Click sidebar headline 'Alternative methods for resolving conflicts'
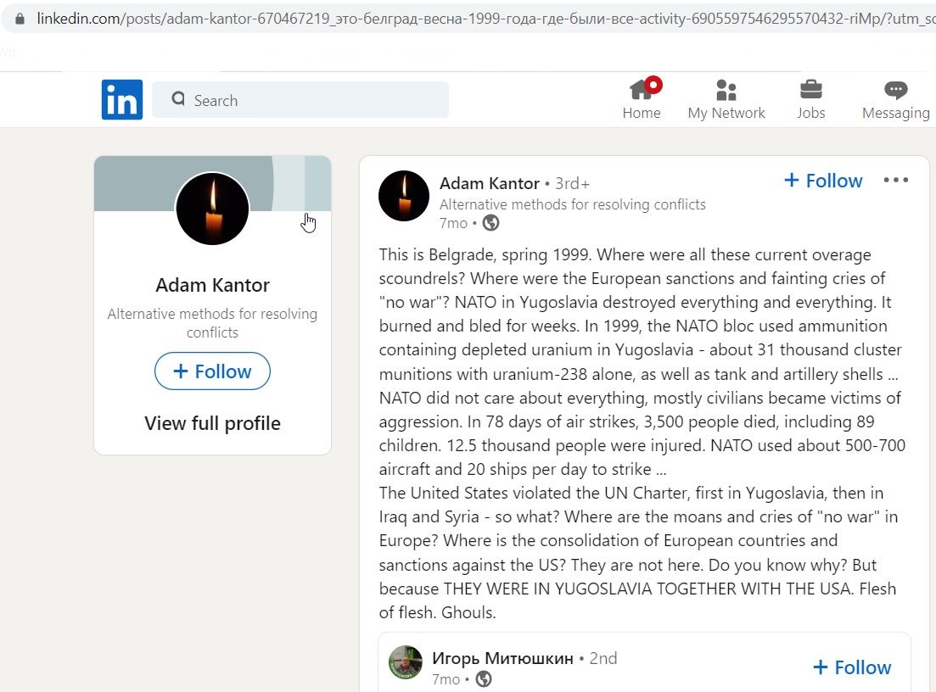Viewport: 936px width, 692px height. (x=212, y=323)
